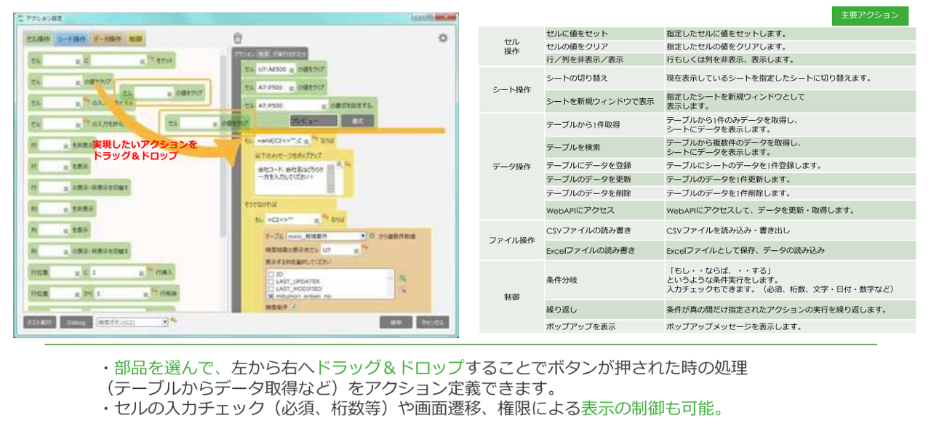This screenshot has height=426, width=931.
Task: Click the '条件分岐' table cell
Action: tap(604, 280)
